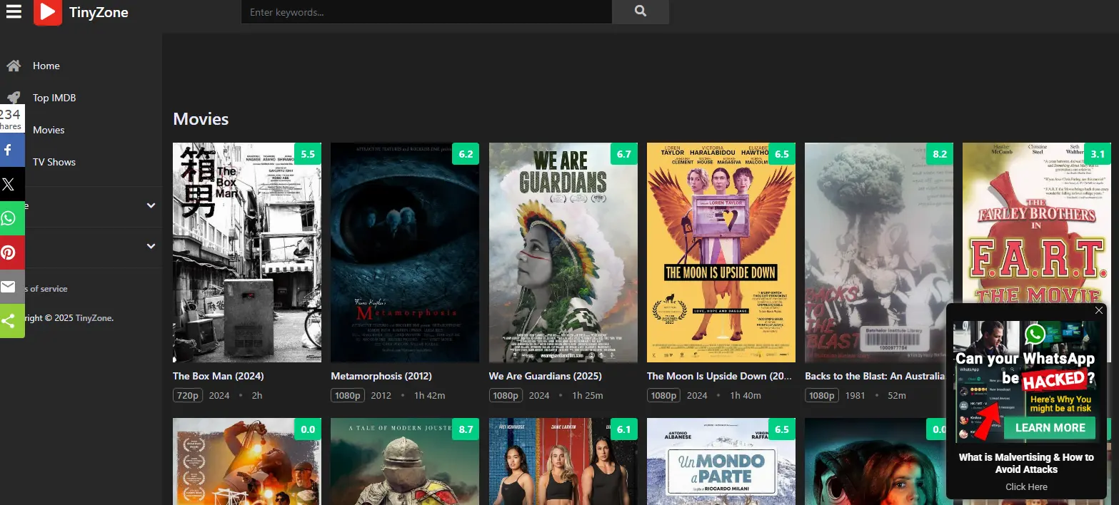
Task: Open the Metamorphosis eye poster
Action: coord(405,252)
